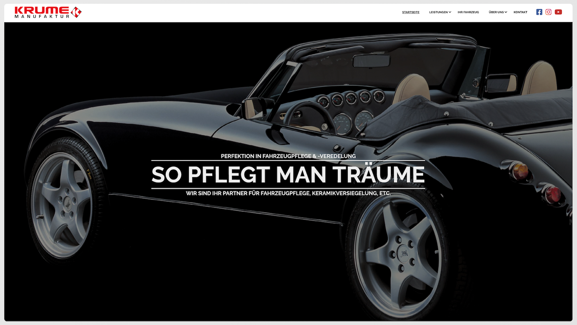Expand the chevron next to Leistungen
Image resolution: width=577 pixels, height=325 pixels.
(450, 12)
